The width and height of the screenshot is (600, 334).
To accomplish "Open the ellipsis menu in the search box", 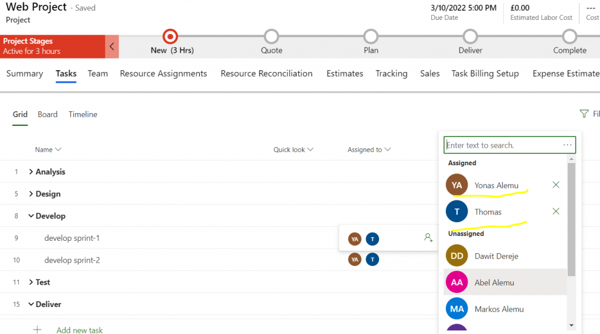I will pyautogui.click(x=567, y=145).
